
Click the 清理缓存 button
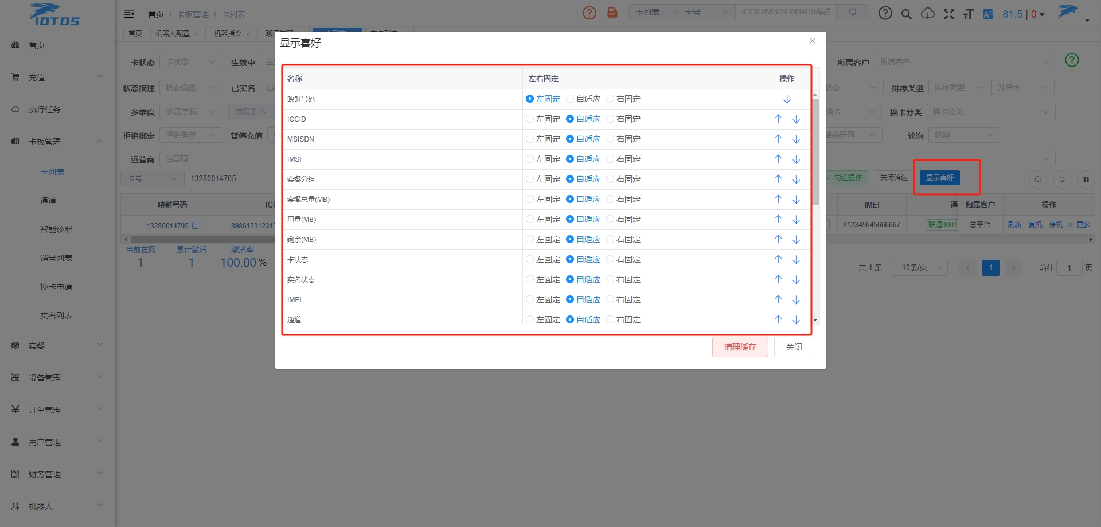point(740,347)
